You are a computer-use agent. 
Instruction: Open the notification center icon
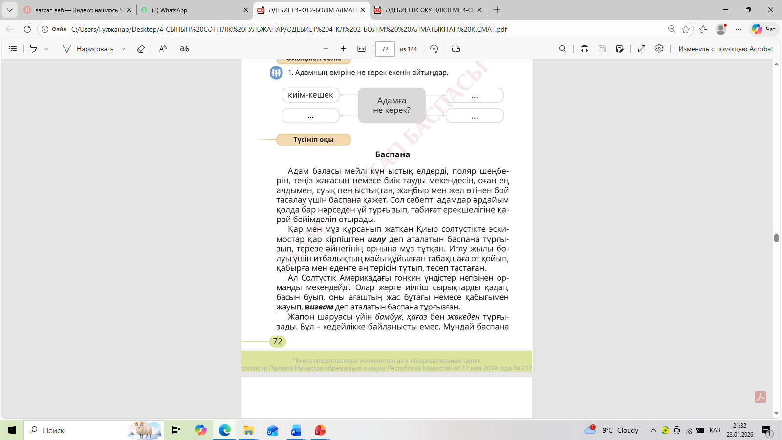point(766,430)
